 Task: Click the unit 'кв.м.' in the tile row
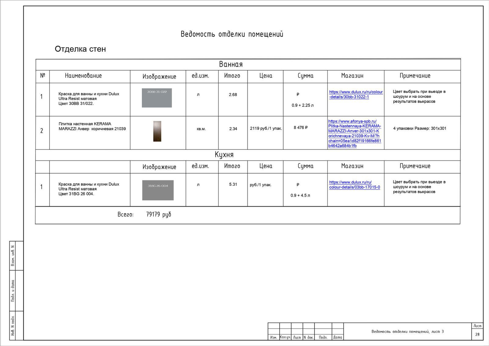point(201,129)
